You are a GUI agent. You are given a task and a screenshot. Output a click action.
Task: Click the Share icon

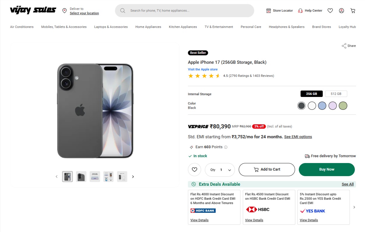(344, 46)
